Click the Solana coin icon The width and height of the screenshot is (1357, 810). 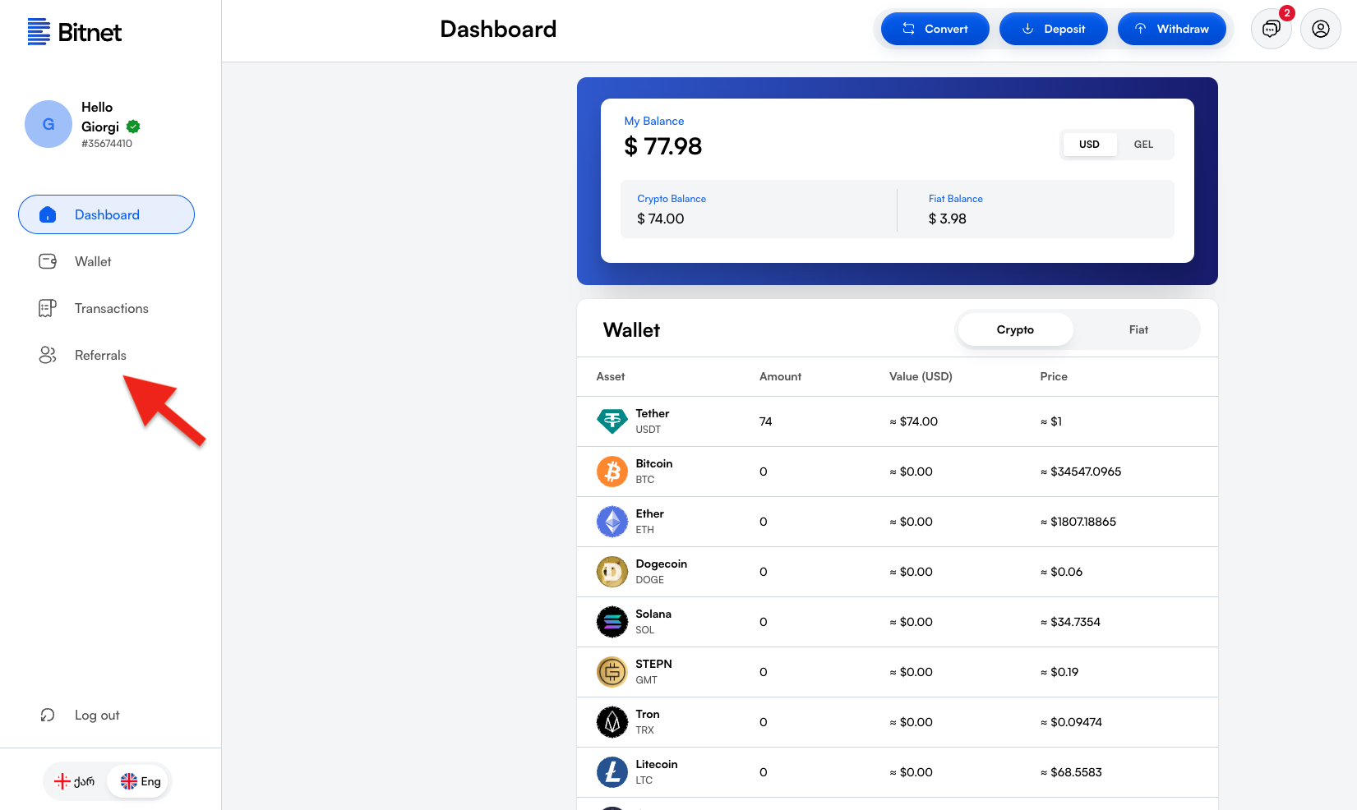pos(612,622)
